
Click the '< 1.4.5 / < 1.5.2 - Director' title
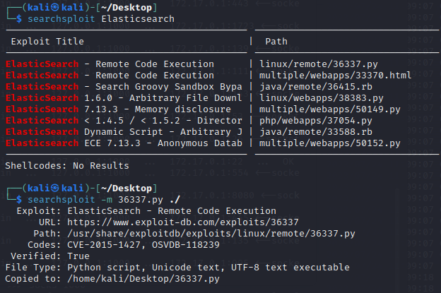[x=163, y=121]
